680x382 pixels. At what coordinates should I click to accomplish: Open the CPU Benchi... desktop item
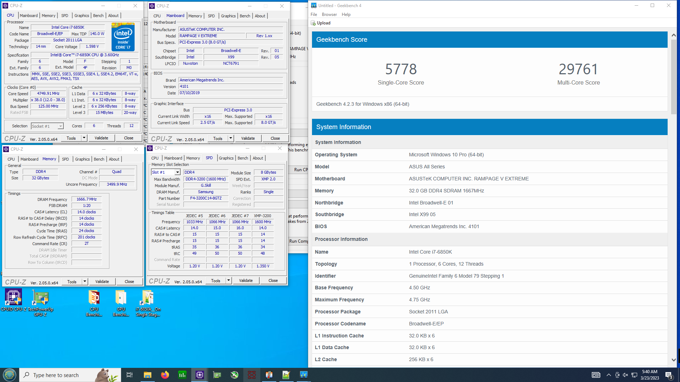[94, 303]
